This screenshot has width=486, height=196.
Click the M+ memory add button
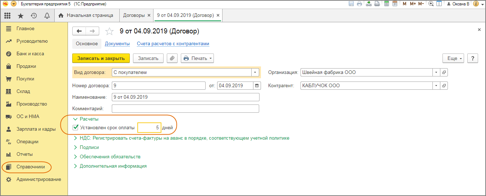coord(412,4)
